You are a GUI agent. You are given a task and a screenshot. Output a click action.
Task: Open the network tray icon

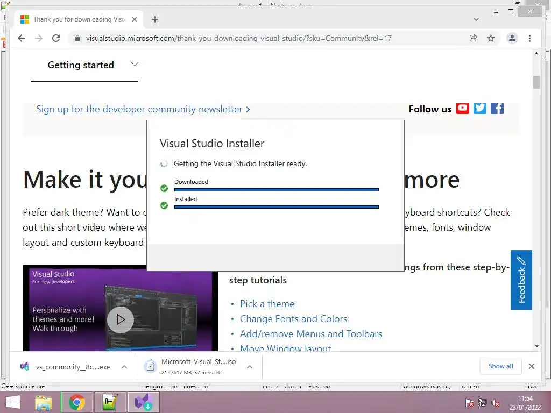pos(483,403)
